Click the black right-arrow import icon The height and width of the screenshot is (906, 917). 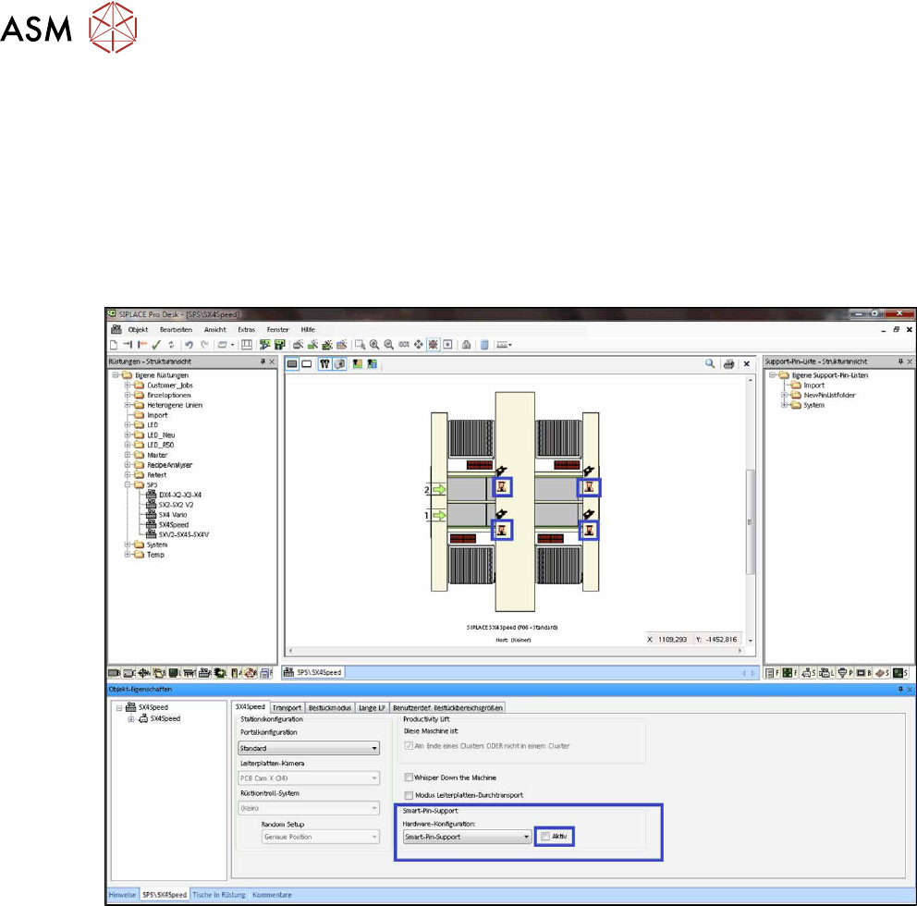tap(128, 345)
